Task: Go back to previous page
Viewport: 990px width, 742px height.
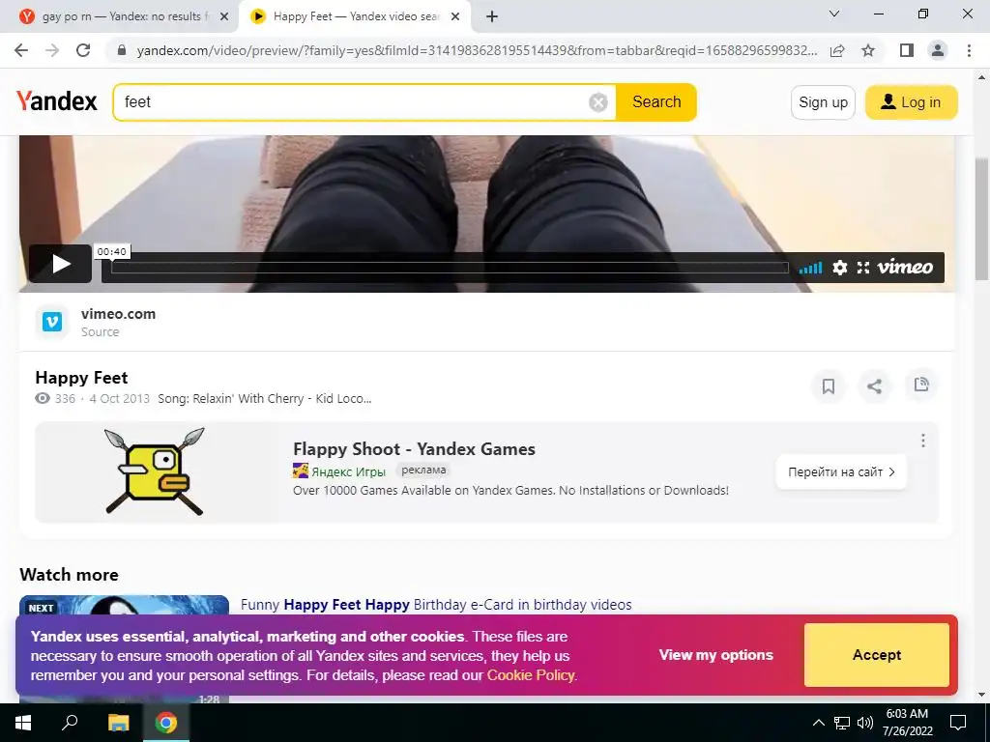Action: (21, 50)
